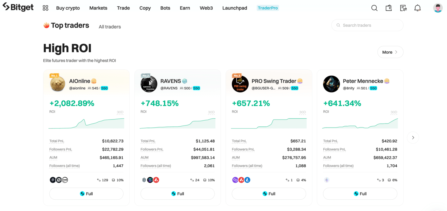Screen dimensions: 447x211
Task: Click the user profile avatar
Action: pyautogui.click(x=438, y=8)
